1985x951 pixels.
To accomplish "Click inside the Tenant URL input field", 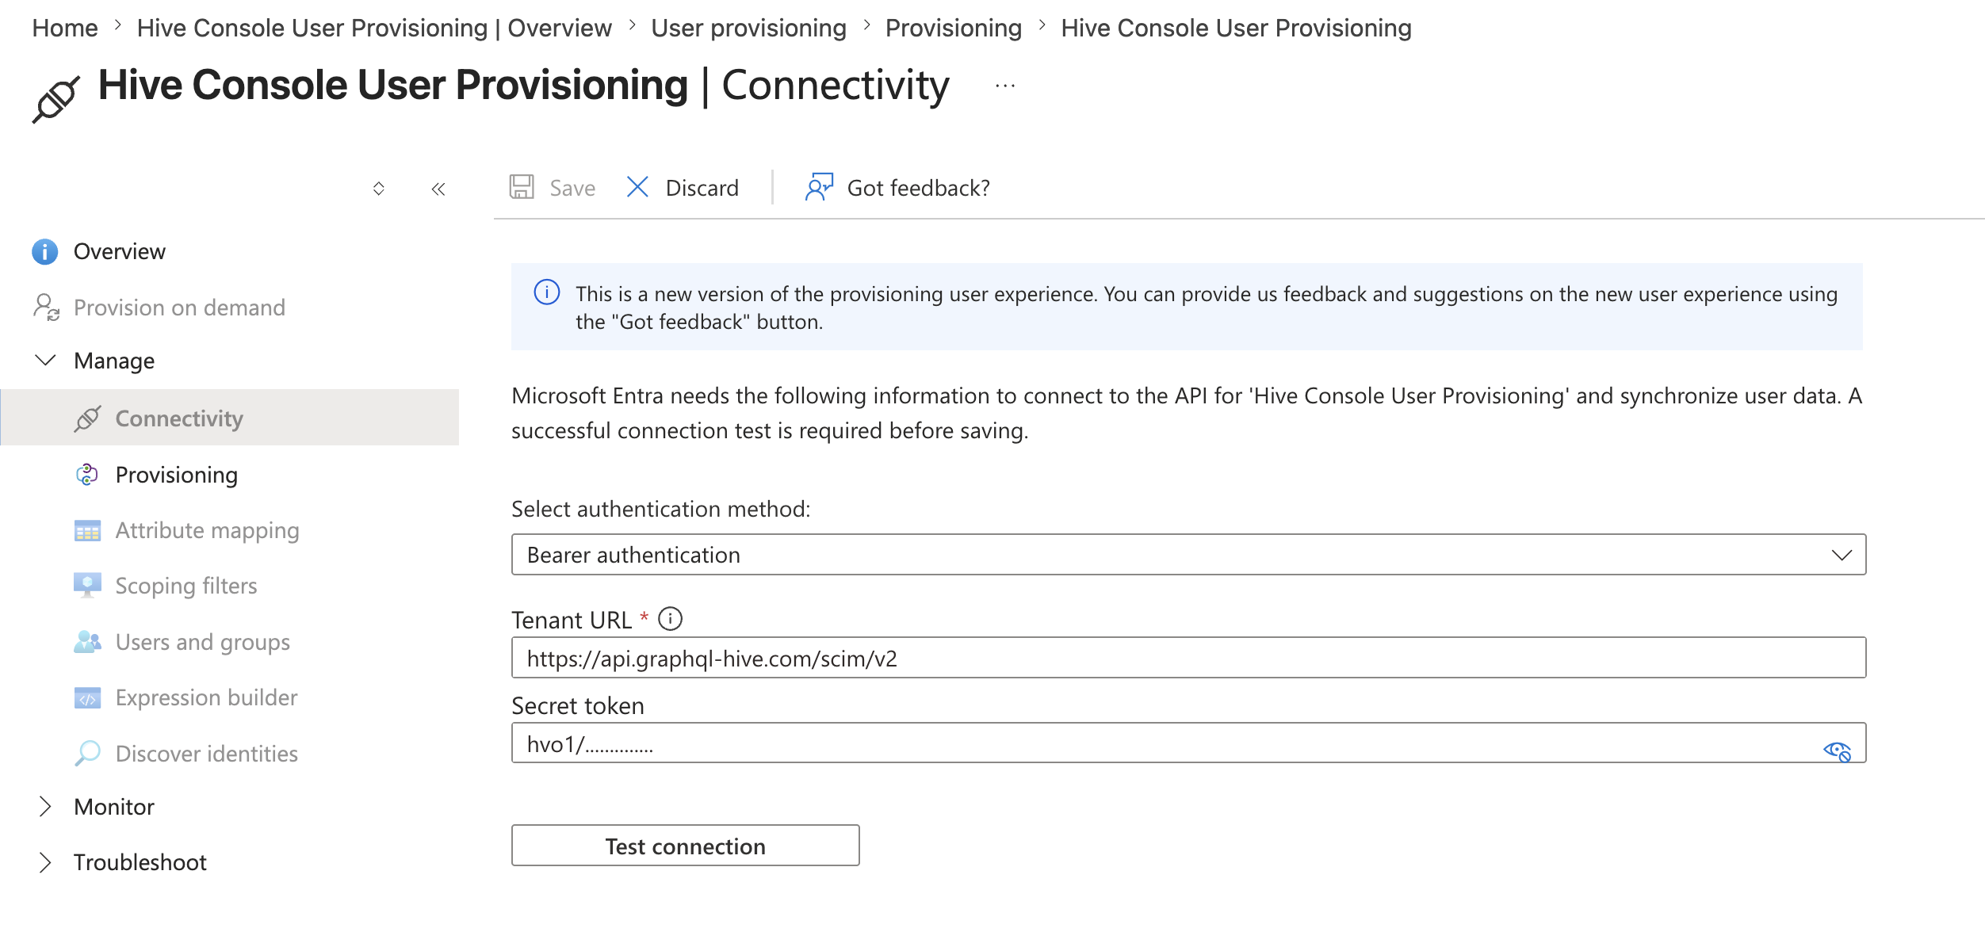I will (1188, 658).
